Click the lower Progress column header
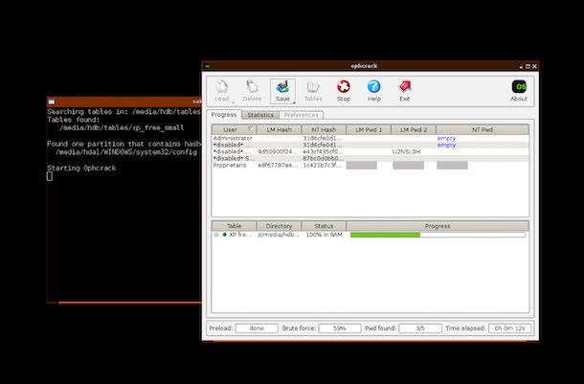The width and height of the screenshot is (584, 384). (x=438, y=226)
